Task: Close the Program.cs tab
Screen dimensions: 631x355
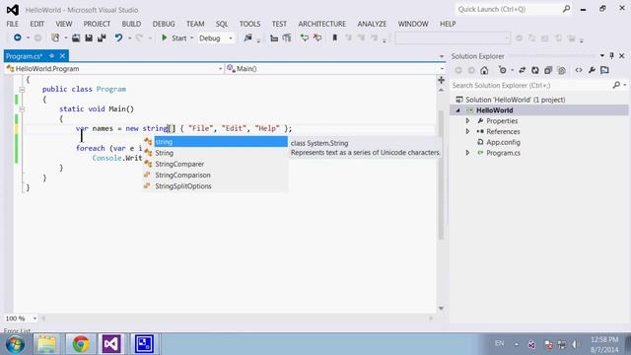Action: pos(62,56)
